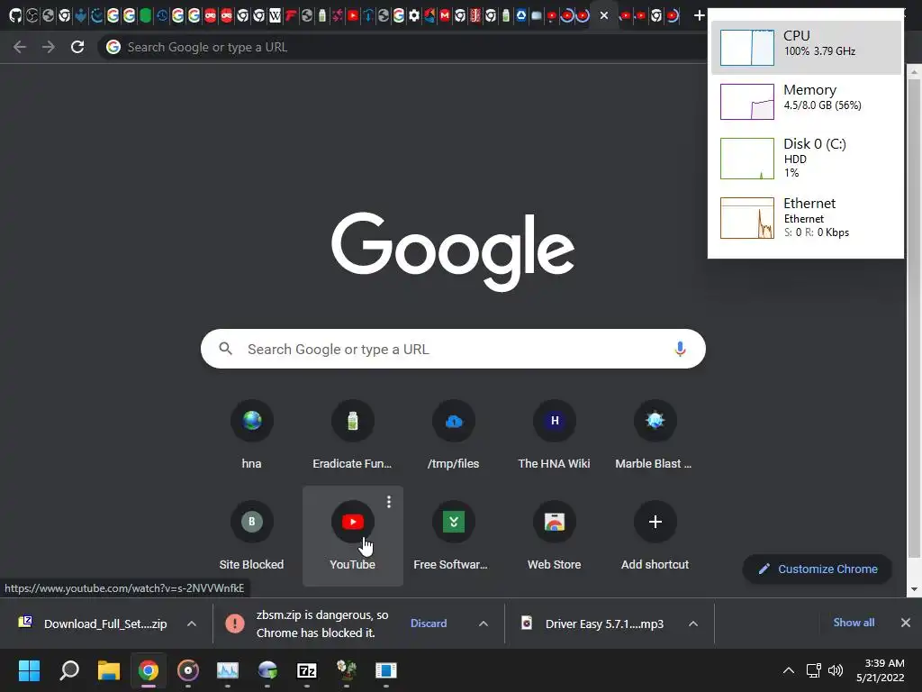Click the magnifier icon in search box
This screenshot has width=922, height=692.
coord(226,349)
